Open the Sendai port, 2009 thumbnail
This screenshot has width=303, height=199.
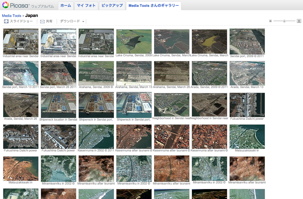click(247, 42)
